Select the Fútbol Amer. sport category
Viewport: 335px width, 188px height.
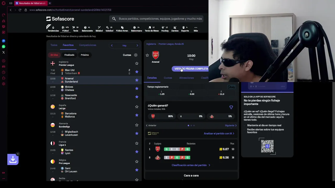tap(122, 29)
